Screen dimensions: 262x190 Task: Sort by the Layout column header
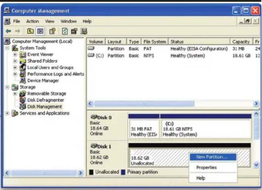coord(116,41)
